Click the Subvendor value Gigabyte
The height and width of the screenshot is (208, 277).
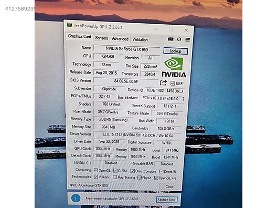[x=109, y=89]
